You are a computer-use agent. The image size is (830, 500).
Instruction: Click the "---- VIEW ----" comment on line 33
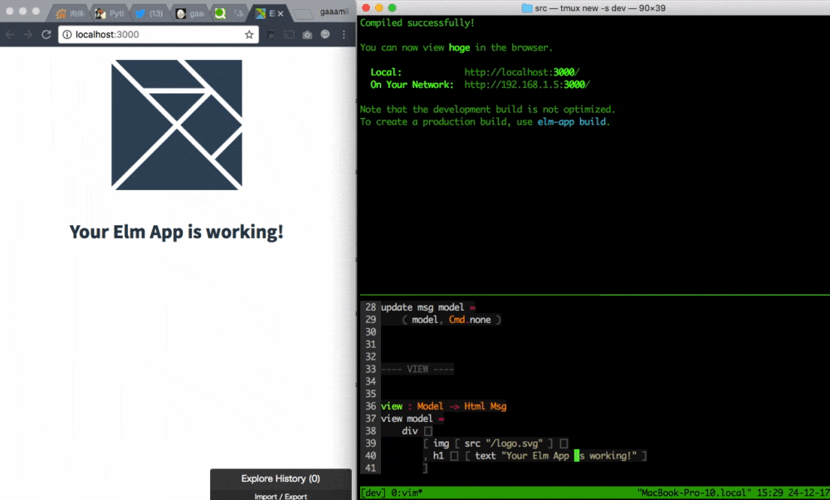(x=417, y=369)
